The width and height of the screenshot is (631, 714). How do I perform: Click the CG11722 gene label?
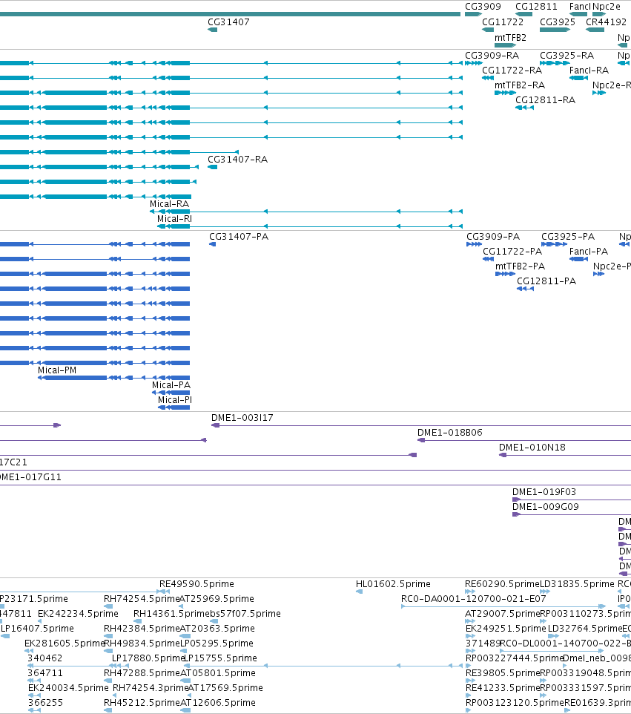click(x=503, y=22)
